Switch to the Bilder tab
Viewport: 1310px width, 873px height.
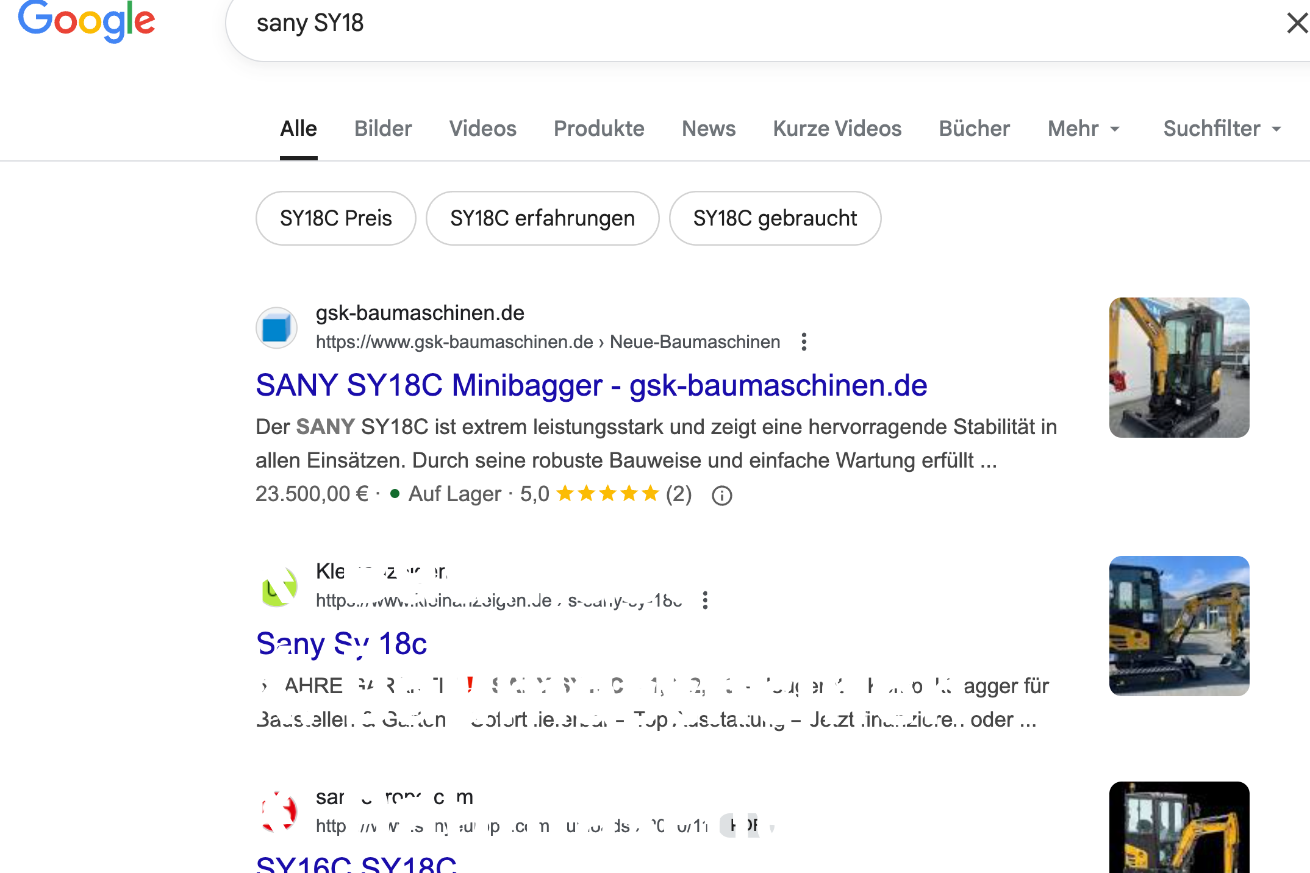coord(383,129)
